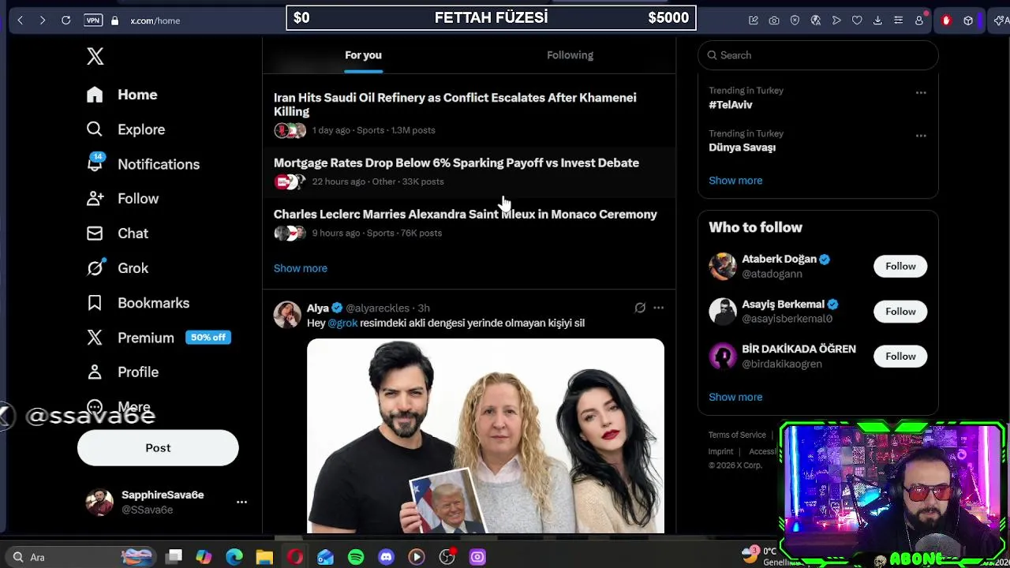Follow Ataberk Doğan

coord(900,266)
